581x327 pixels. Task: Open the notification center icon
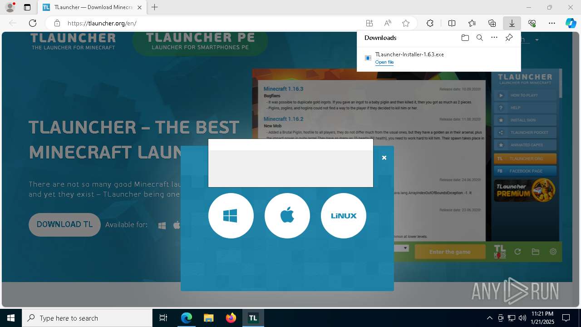566,318
